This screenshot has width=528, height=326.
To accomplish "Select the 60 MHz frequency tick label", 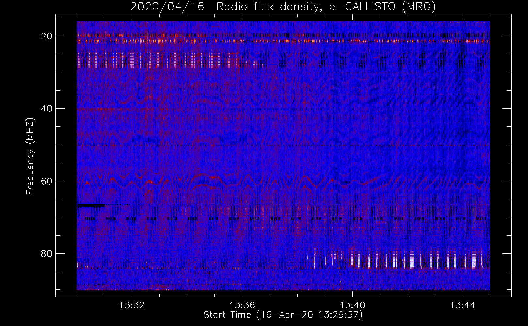I will tap(47, 181).
